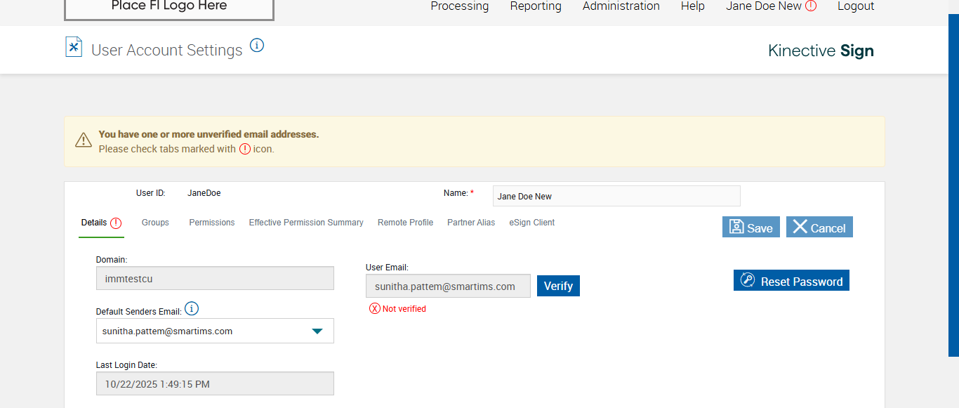Click the alert icon on the Details tab
Image resolution: width=959 pixels, height=408 pixels.
pyautogui.click(x=116, y=223)
